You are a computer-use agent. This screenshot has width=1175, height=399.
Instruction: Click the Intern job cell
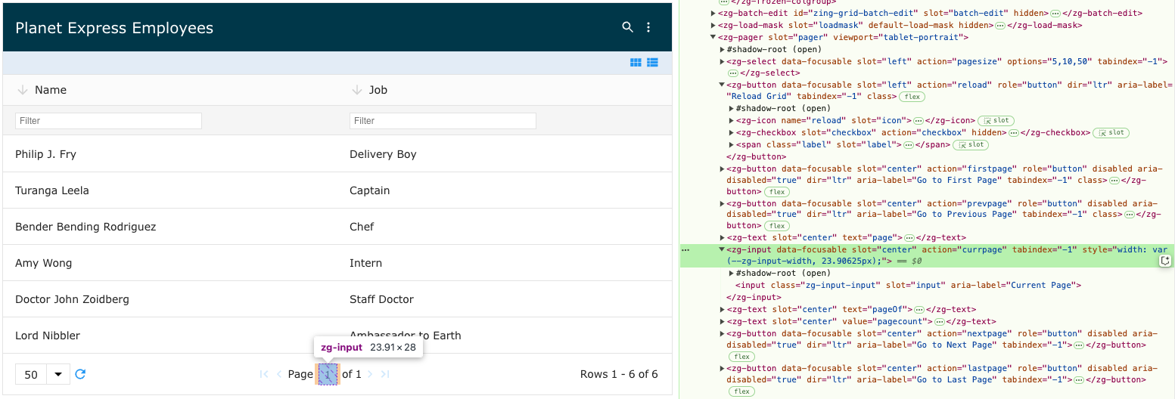click(505, 263)
